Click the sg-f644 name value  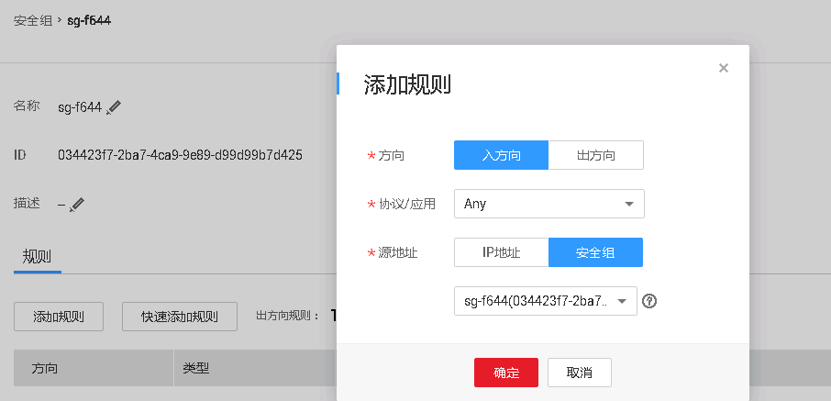(80, 107)
